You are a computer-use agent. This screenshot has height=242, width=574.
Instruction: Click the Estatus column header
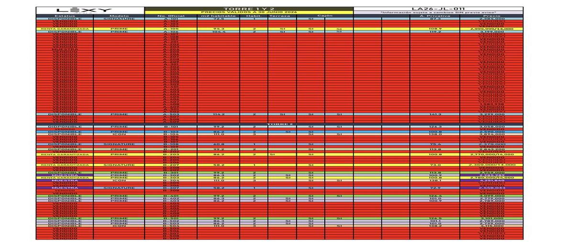tap(65, 16)
